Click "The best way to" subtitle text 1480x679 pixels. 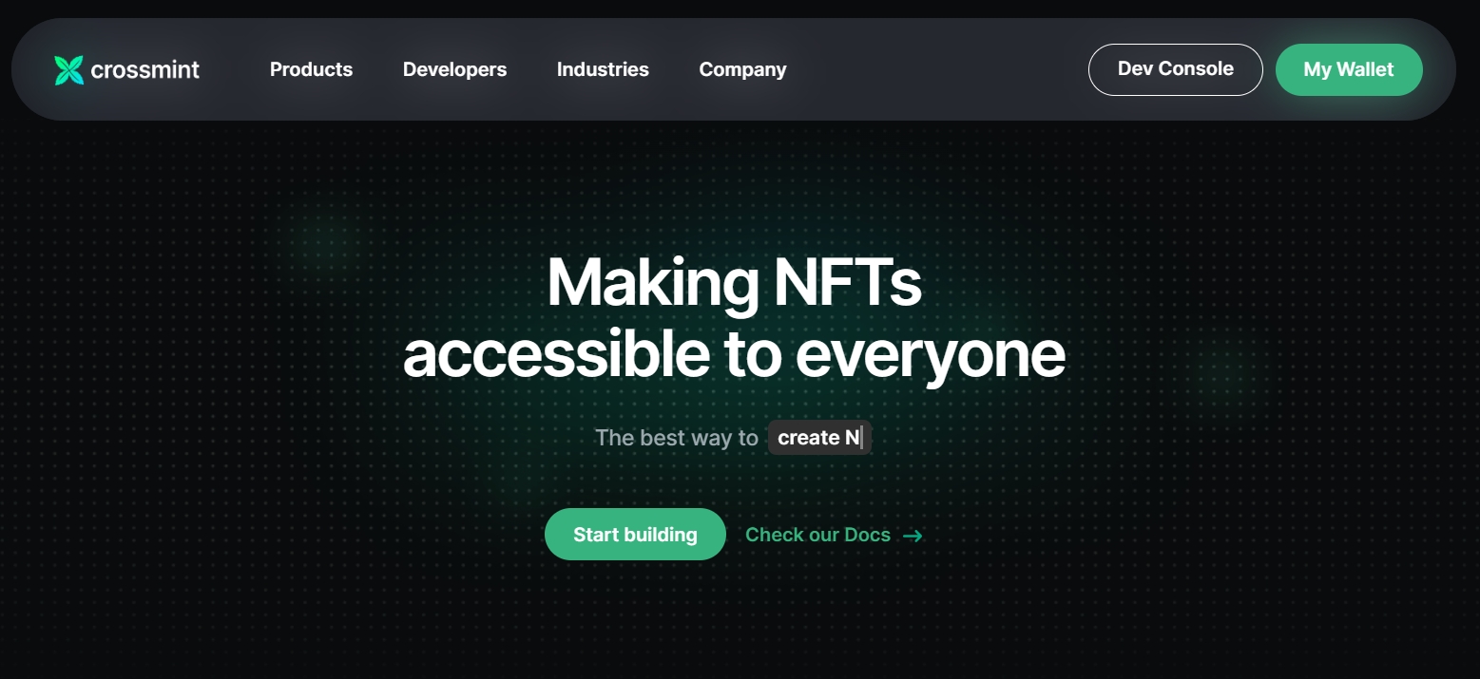676,438
